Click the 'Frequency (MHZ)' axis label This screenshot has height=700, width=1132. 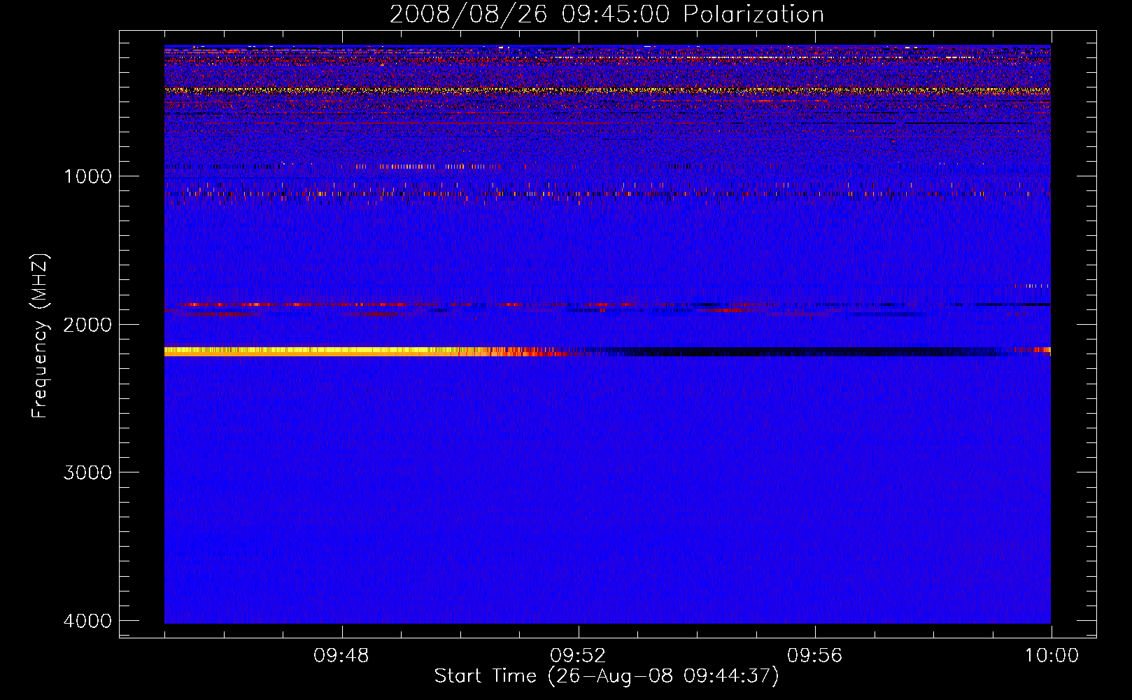tap(40, 336)
